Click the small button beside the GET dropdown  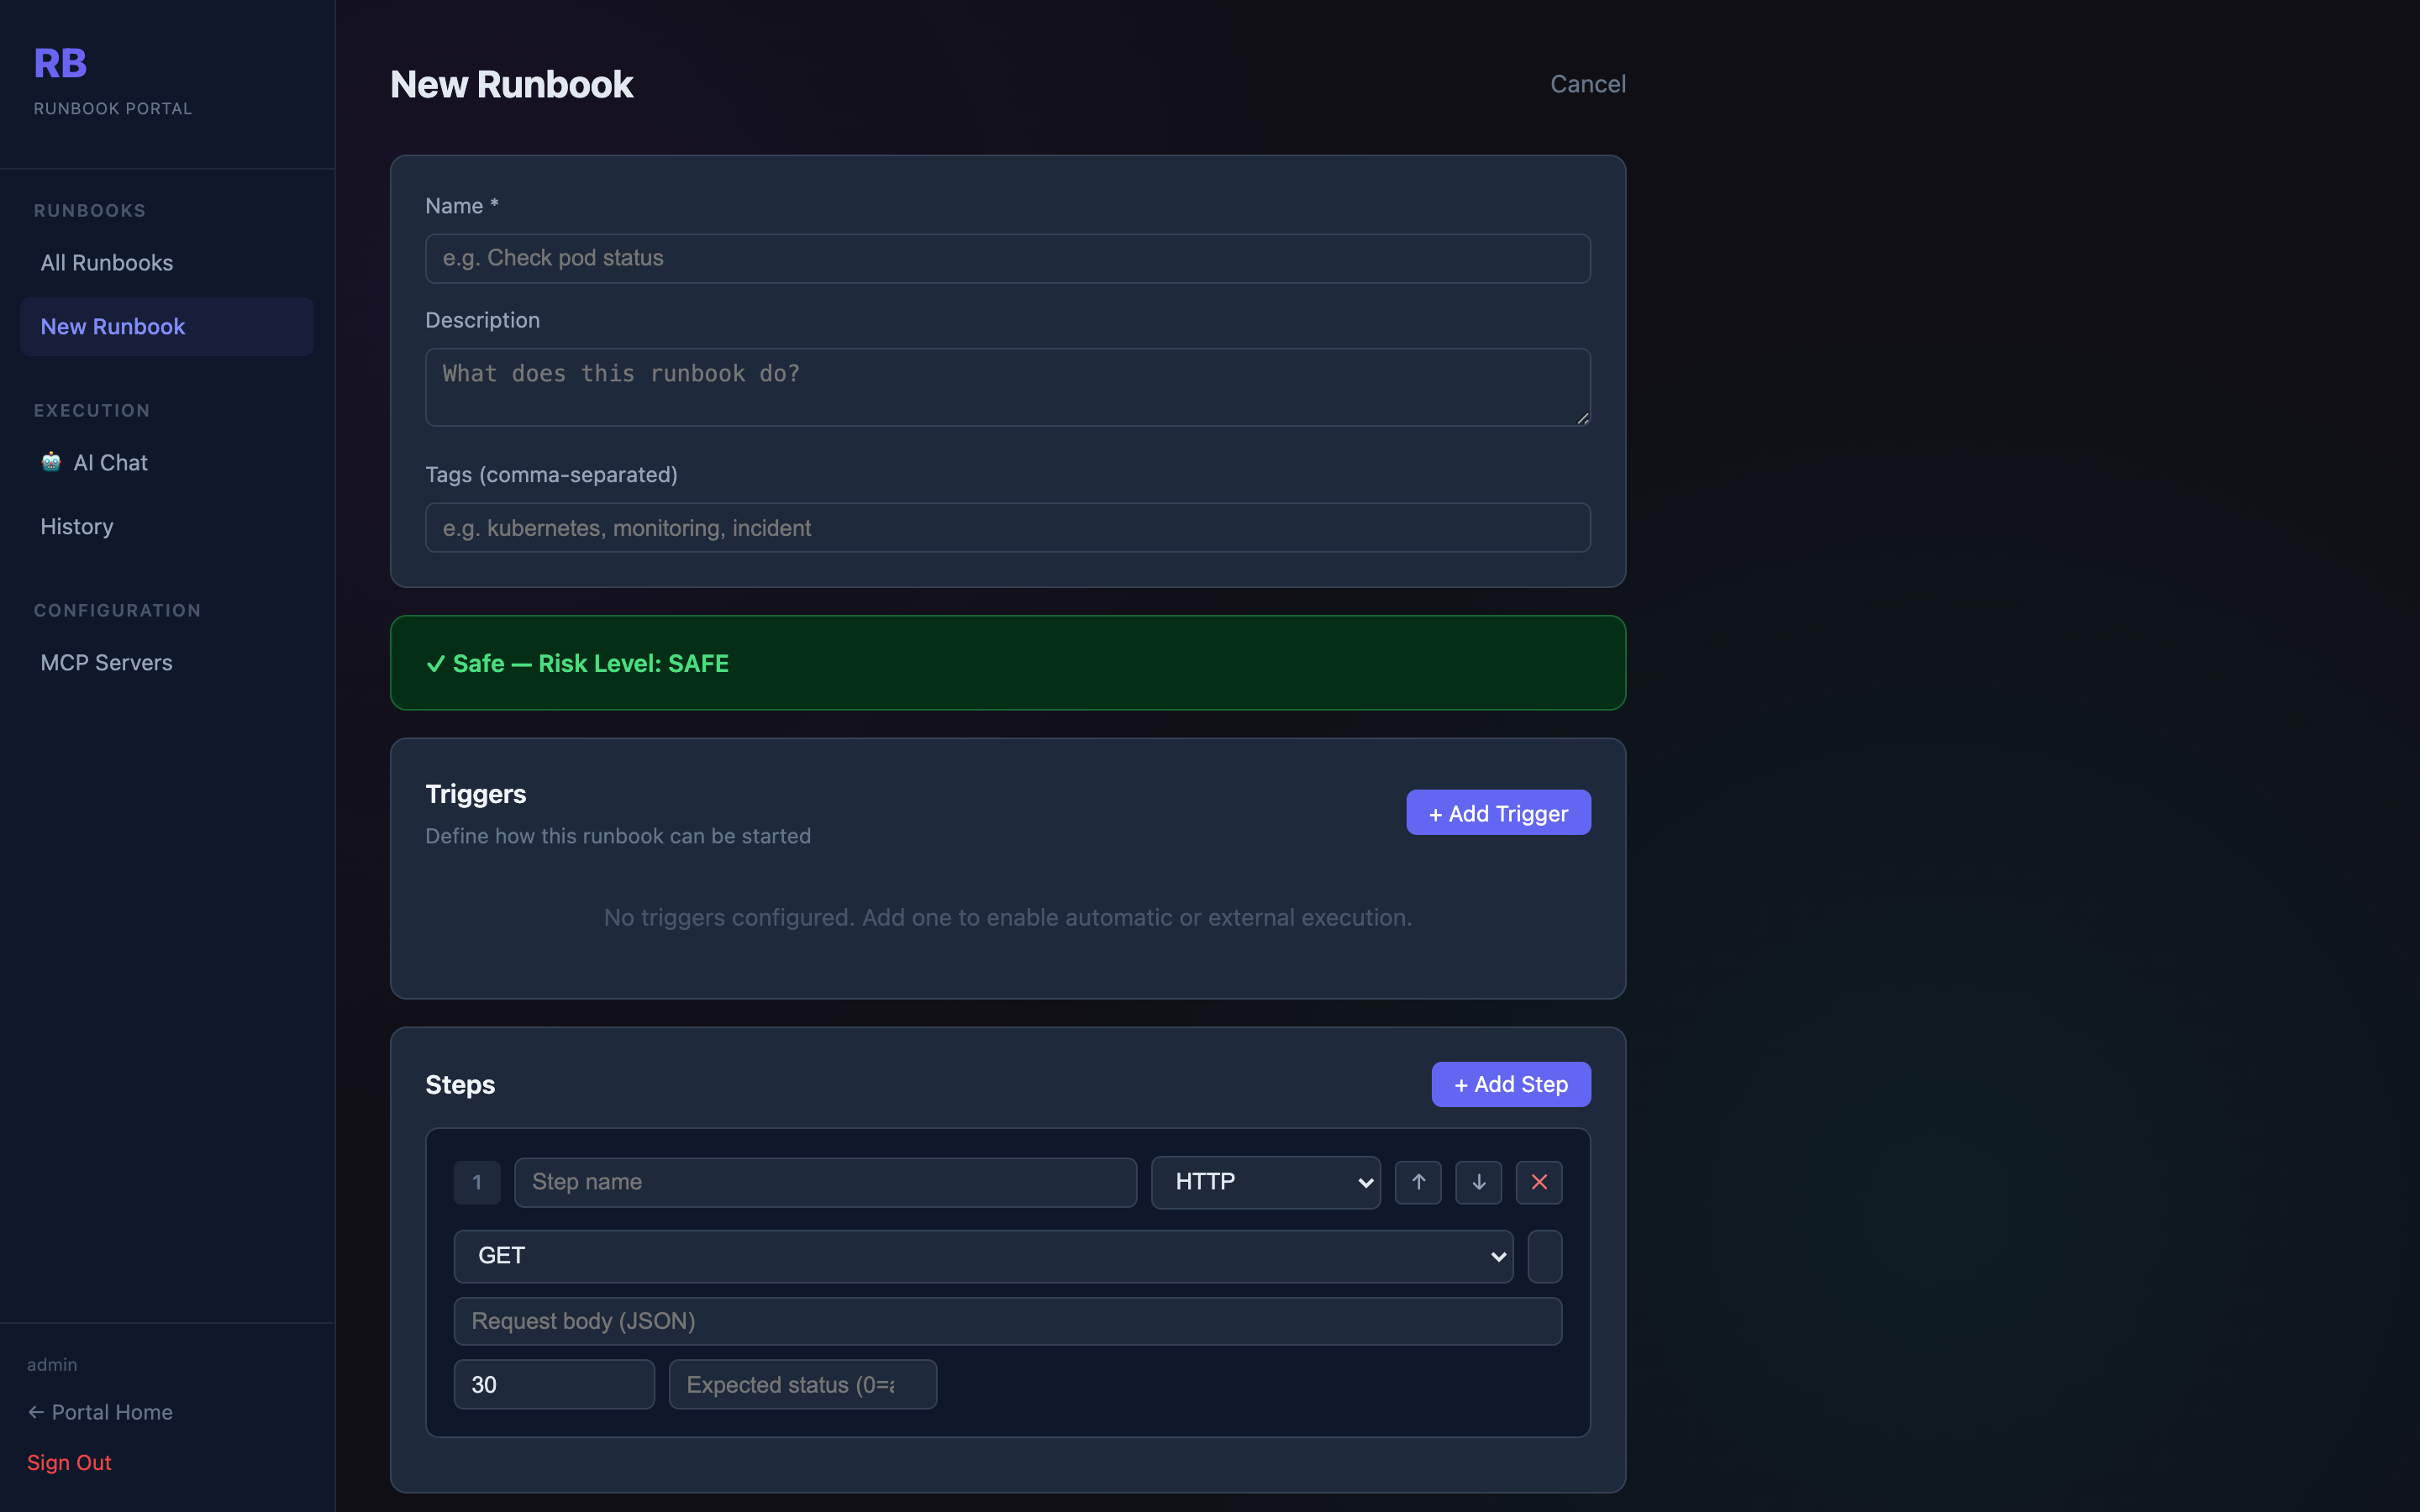click(x=1544, y=1256)
